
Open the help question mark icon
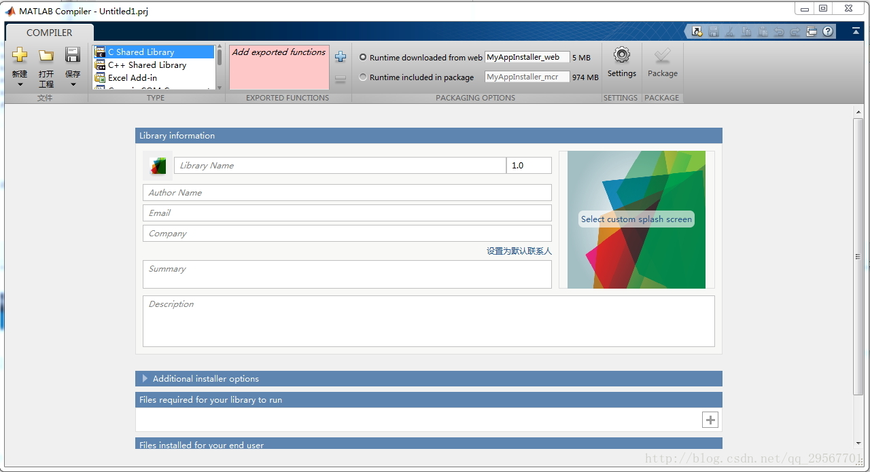click(828, 31)
